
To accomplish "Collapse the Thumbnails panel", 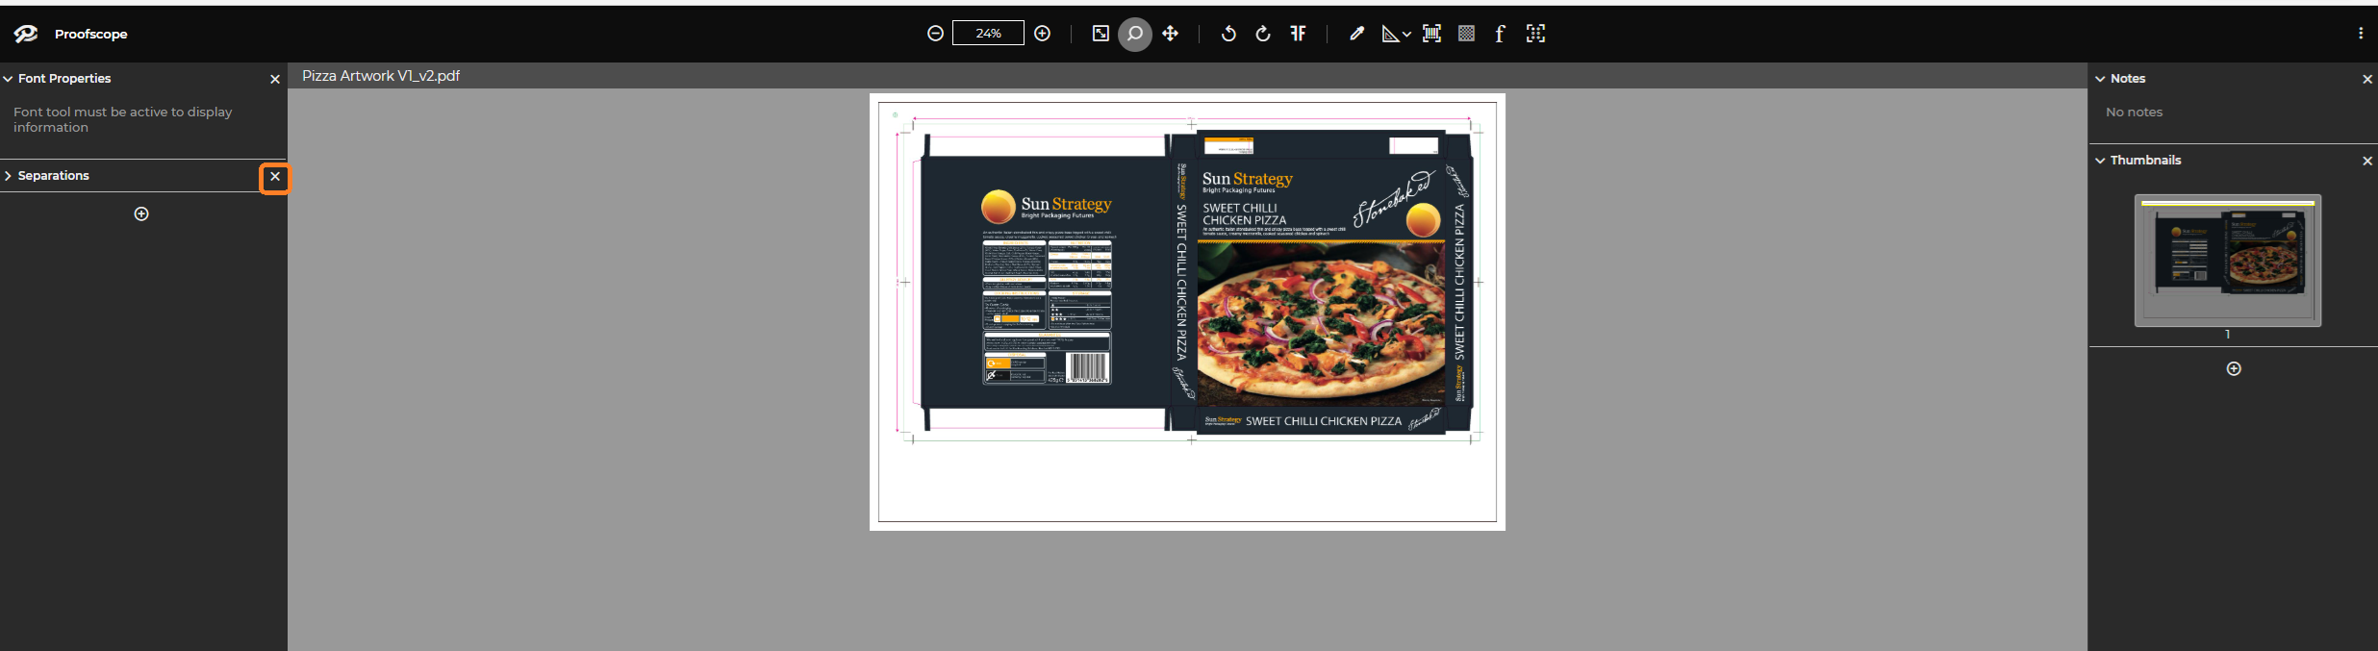I will (2100, 161).
